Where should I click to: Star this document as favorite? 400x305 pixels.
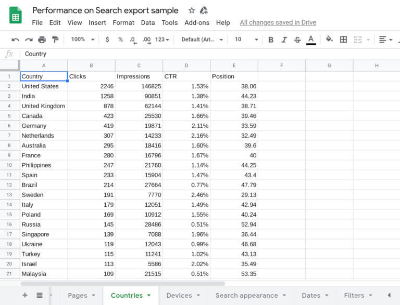click(x=192, y=10)
